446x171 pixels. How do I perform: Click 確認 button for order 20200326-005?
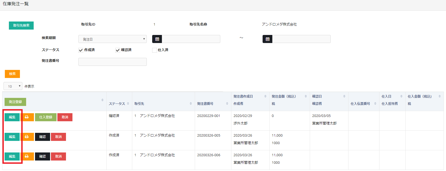coord(43,137)
